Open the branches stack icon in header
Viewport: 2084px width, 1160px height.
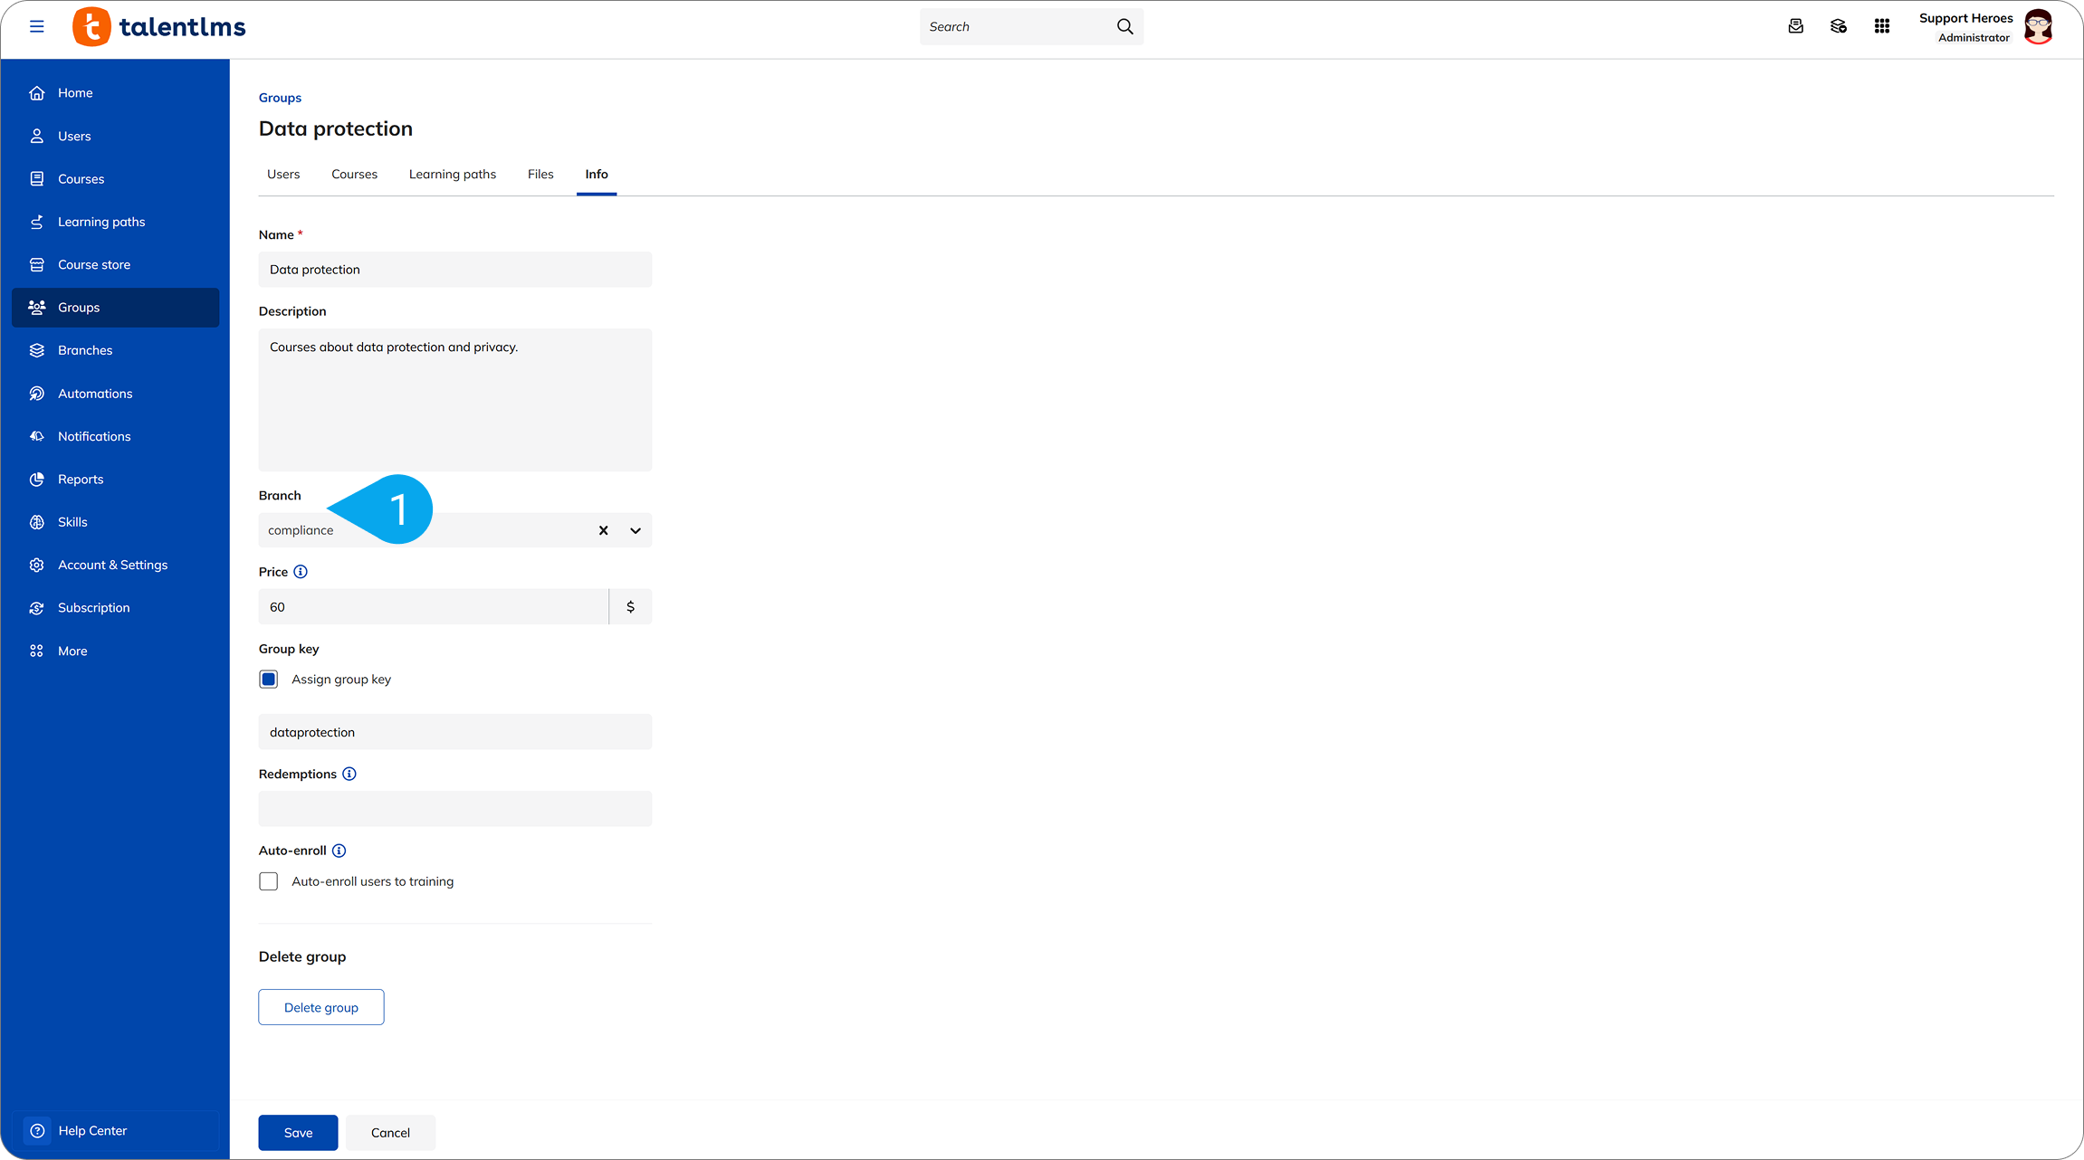[1839, 26]
